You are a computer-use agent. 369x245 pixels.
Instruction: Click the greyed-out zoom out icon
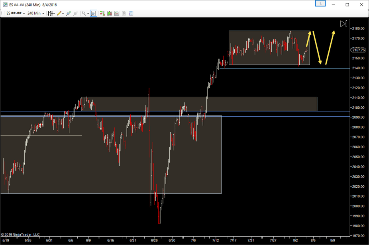(x=75, y=13)
